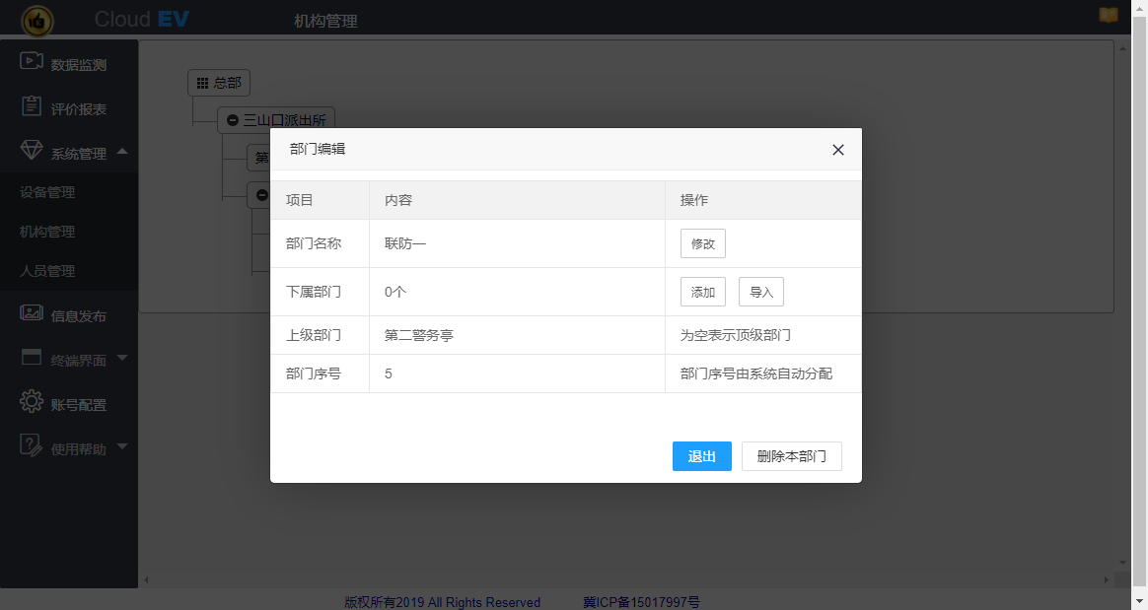Click the 总部 root tree node
This screenshot has width=1148, height=610.
219,84
